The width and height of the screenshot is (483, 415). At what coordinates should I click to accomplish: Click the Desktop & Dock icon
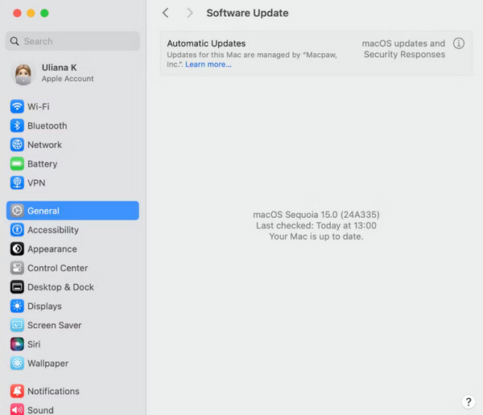pos(17,287)
